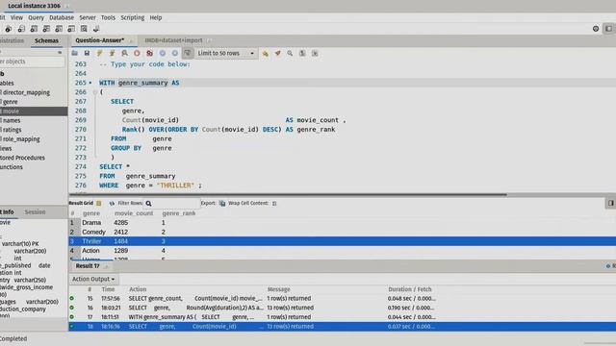Execute statement under cursor icon
The image size is (616, 346).
point(112,53)
